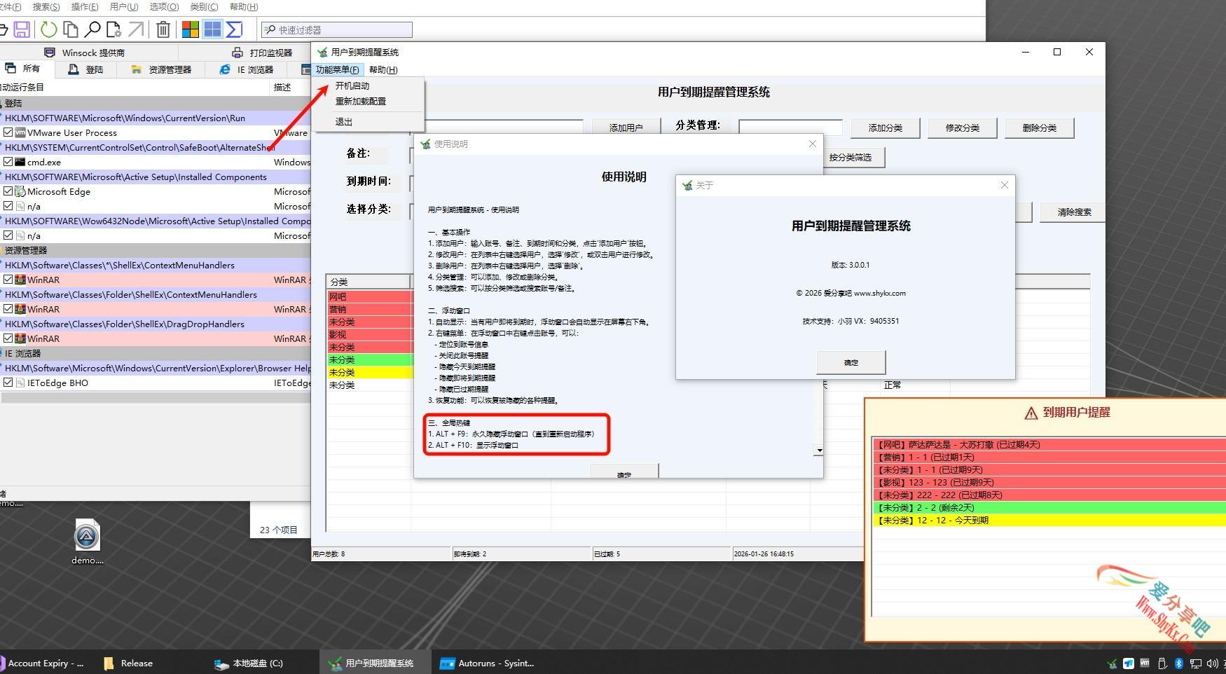The width and height of the screenshot is (1226, 674).
Task: Toggle the cmd.exe autorun checkbox
Action: point(9,162)
